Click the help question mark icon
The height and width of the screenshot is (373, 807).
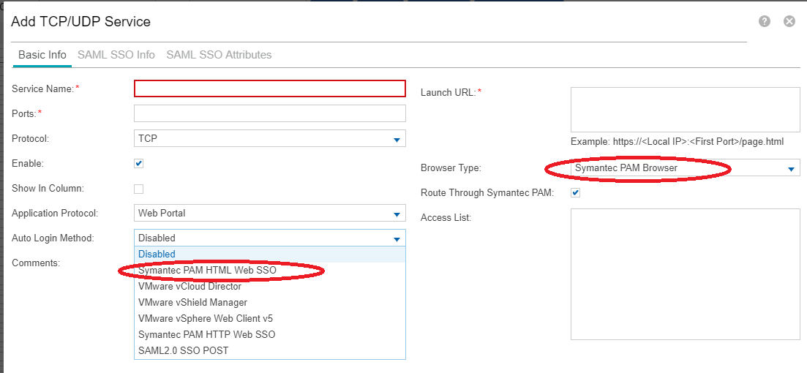click(x=765, y=21)
